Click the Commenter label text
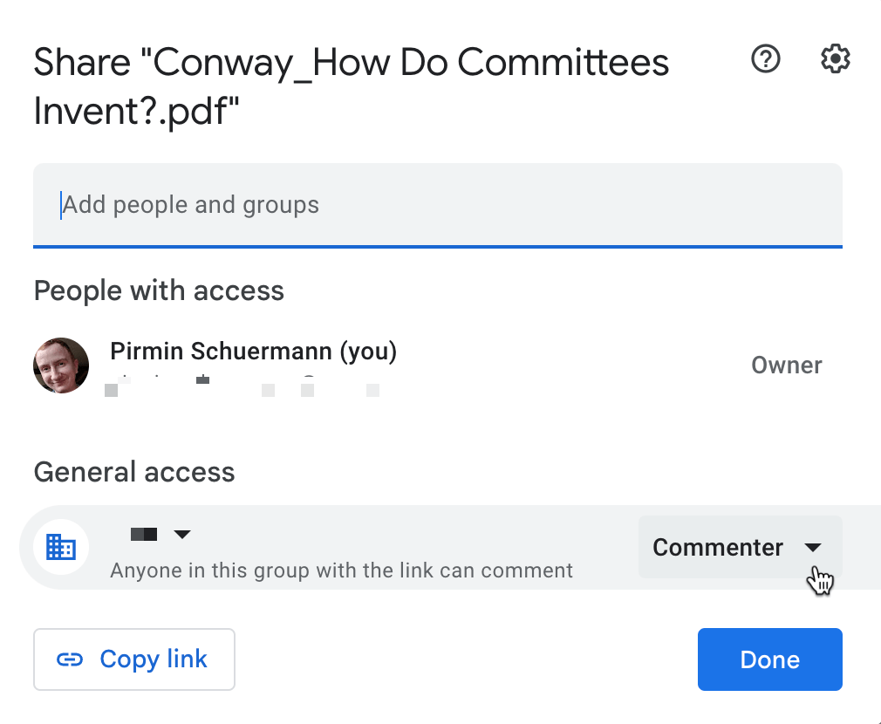The image size is (881, 724). 718,547
